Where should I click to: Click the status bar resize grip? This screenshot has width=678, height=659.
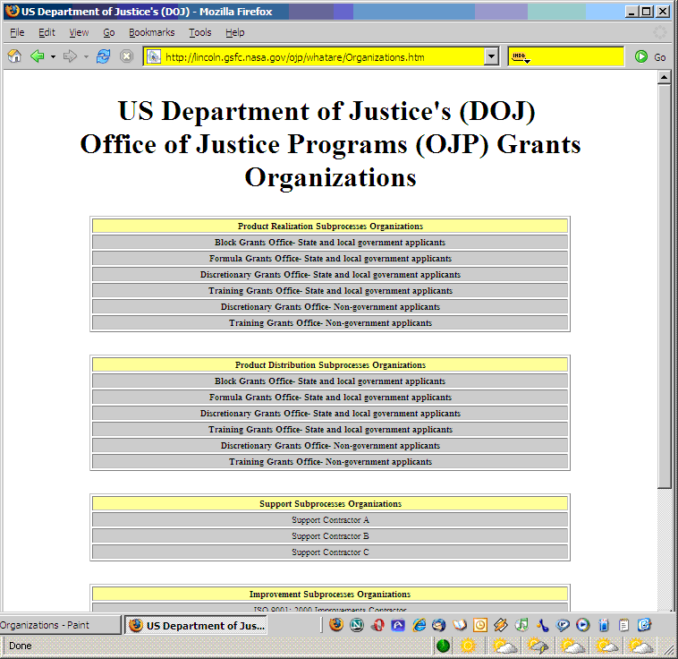(668, 647)
